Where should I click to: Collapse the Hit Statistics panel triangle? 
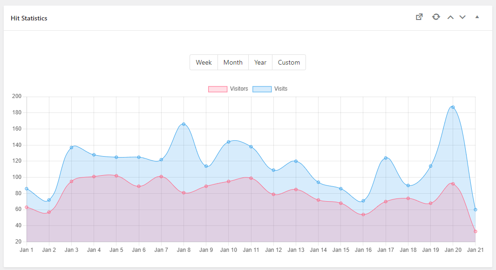477,17
